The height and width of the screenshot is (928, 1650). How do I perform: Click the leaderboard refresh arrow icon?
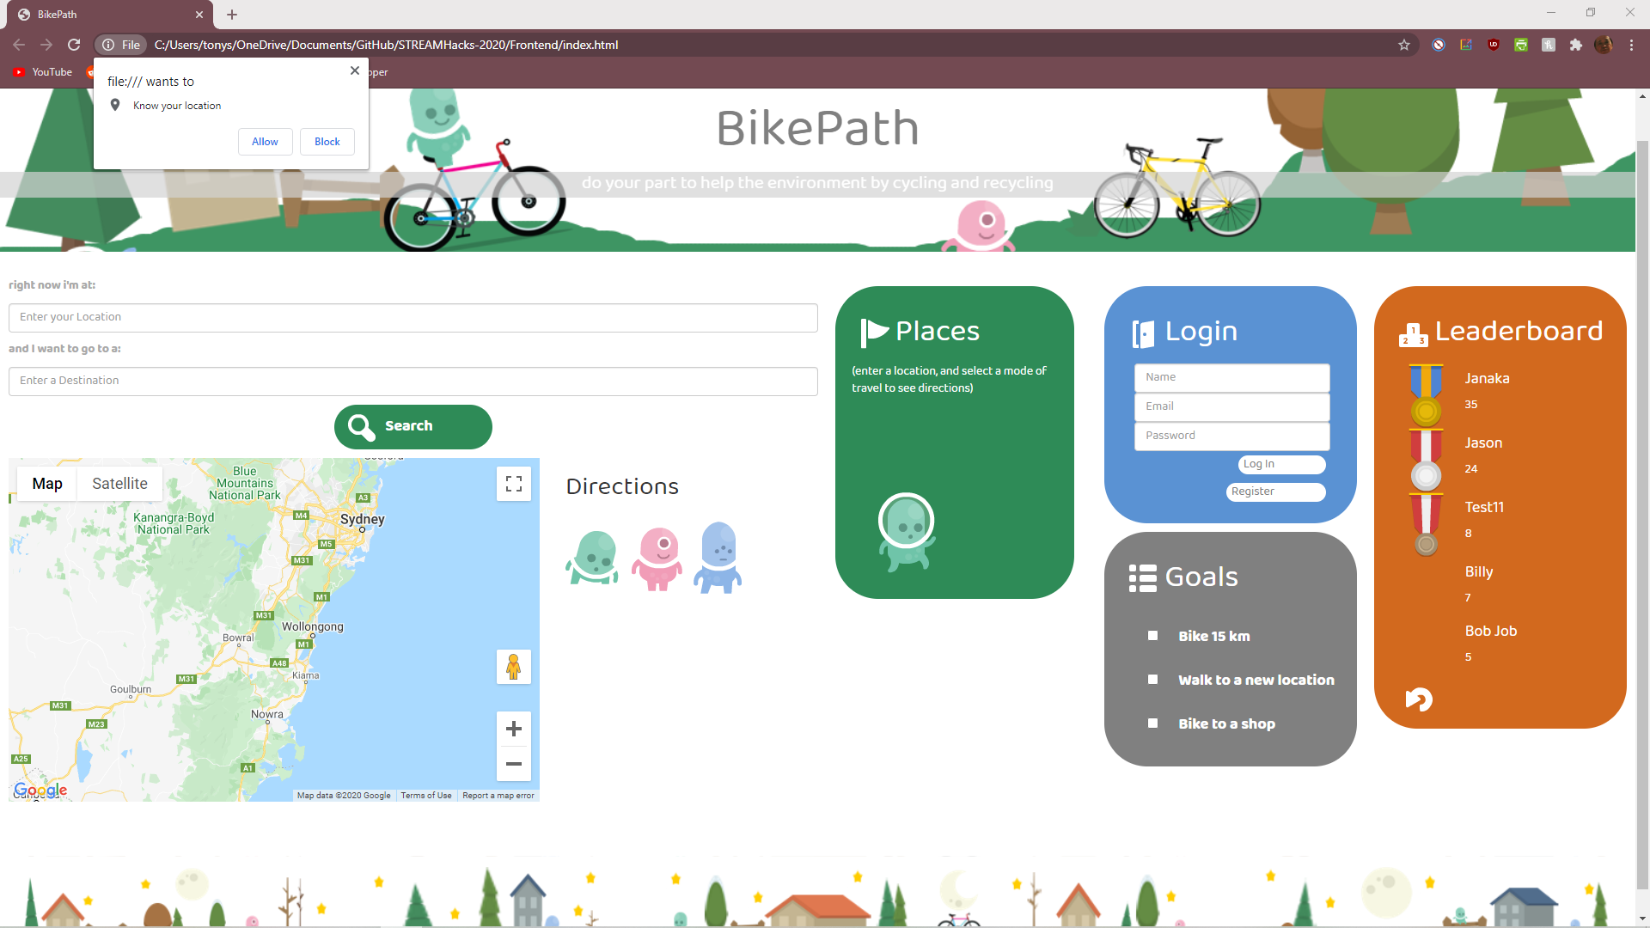[1419, 699]
